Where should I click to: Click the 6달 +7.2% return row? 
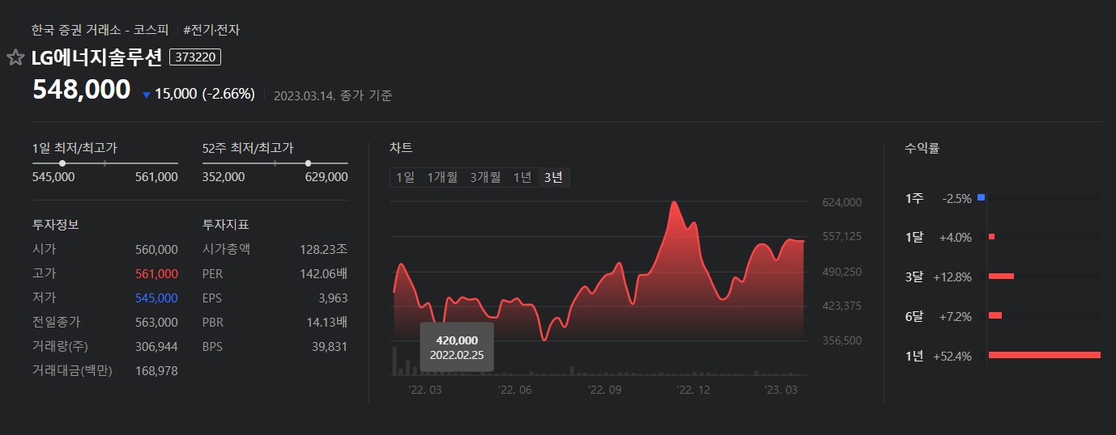(1003, 315)
